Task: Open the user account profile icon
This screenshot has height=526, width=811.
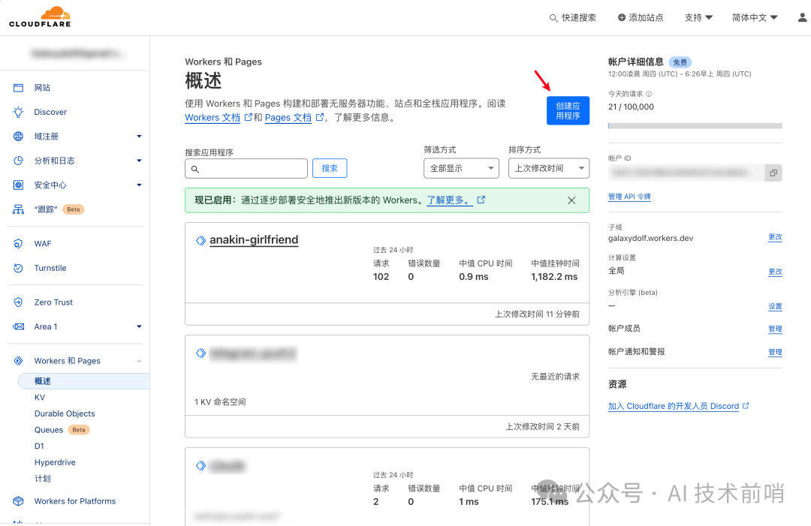Action: [x=802, y=17]
